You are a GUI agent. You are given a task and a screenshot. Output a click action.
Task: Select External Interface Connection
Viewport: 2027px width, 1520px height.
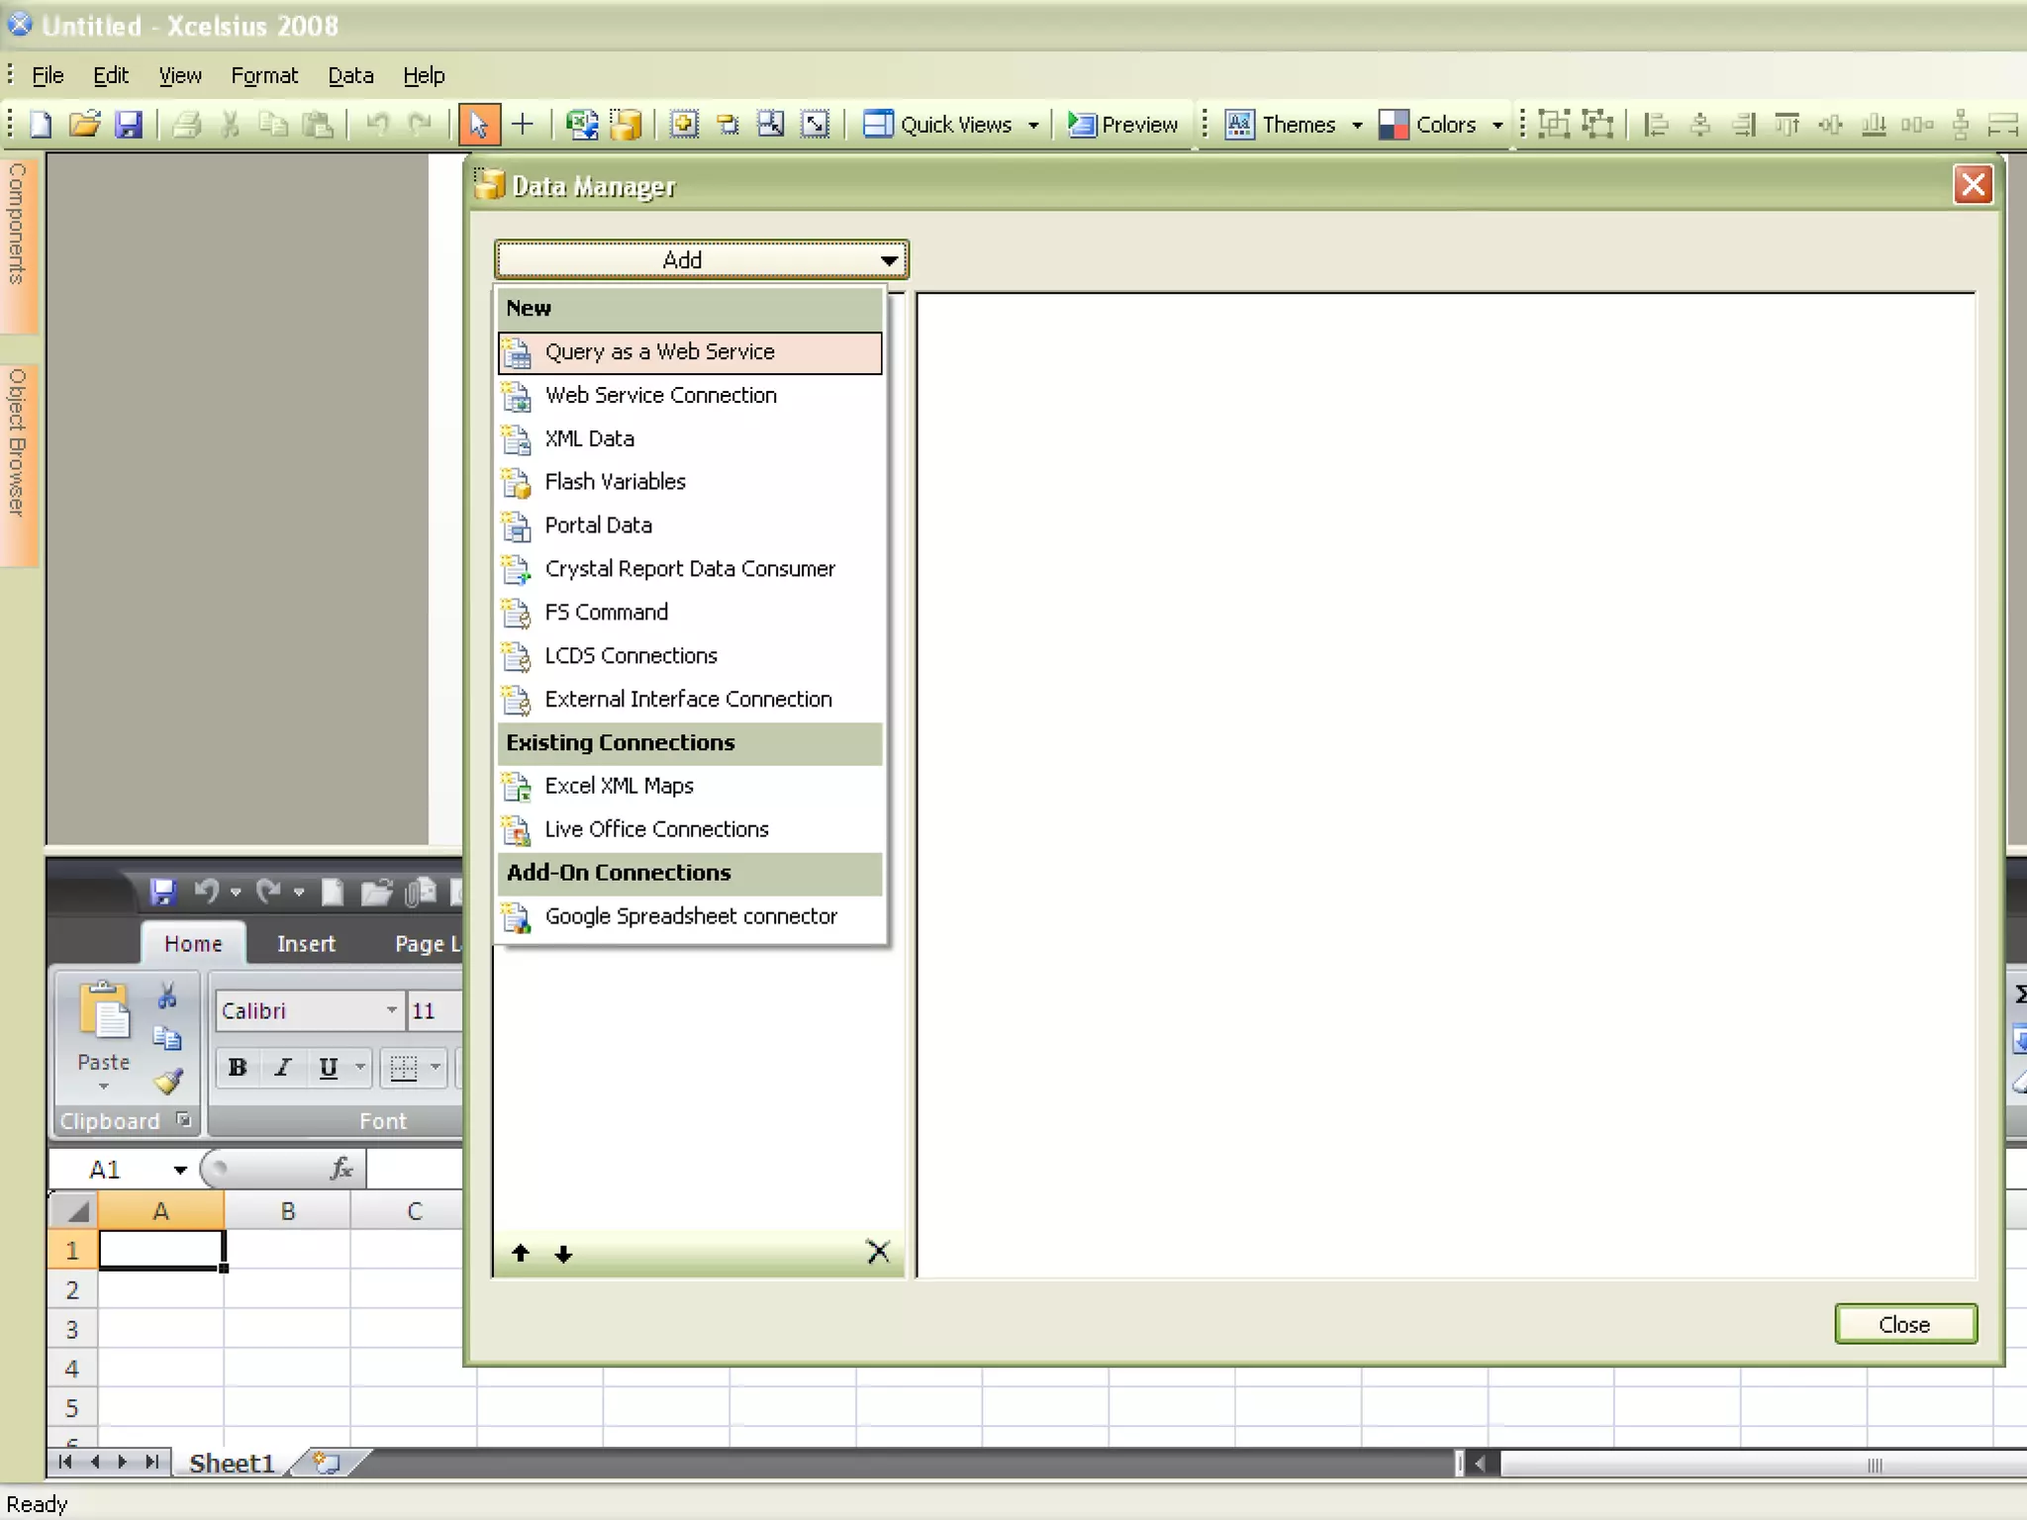pos(690,700)
